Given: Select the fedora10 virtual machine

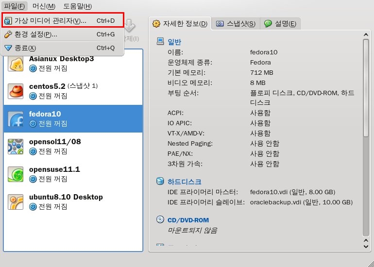Looking at the screenshot, I should click(x=73, y=118).
